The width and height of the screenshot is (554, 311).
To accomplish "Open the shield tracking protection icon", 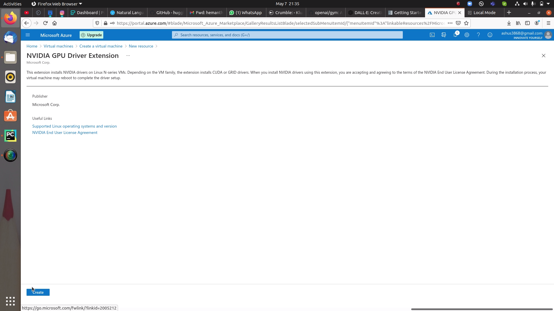I will (x=97, y=23).
